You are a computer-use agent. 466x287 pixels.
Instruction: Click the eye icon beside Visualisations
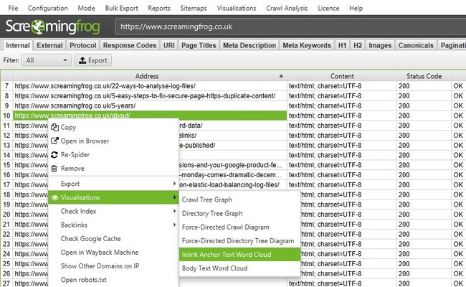(54, 197)
